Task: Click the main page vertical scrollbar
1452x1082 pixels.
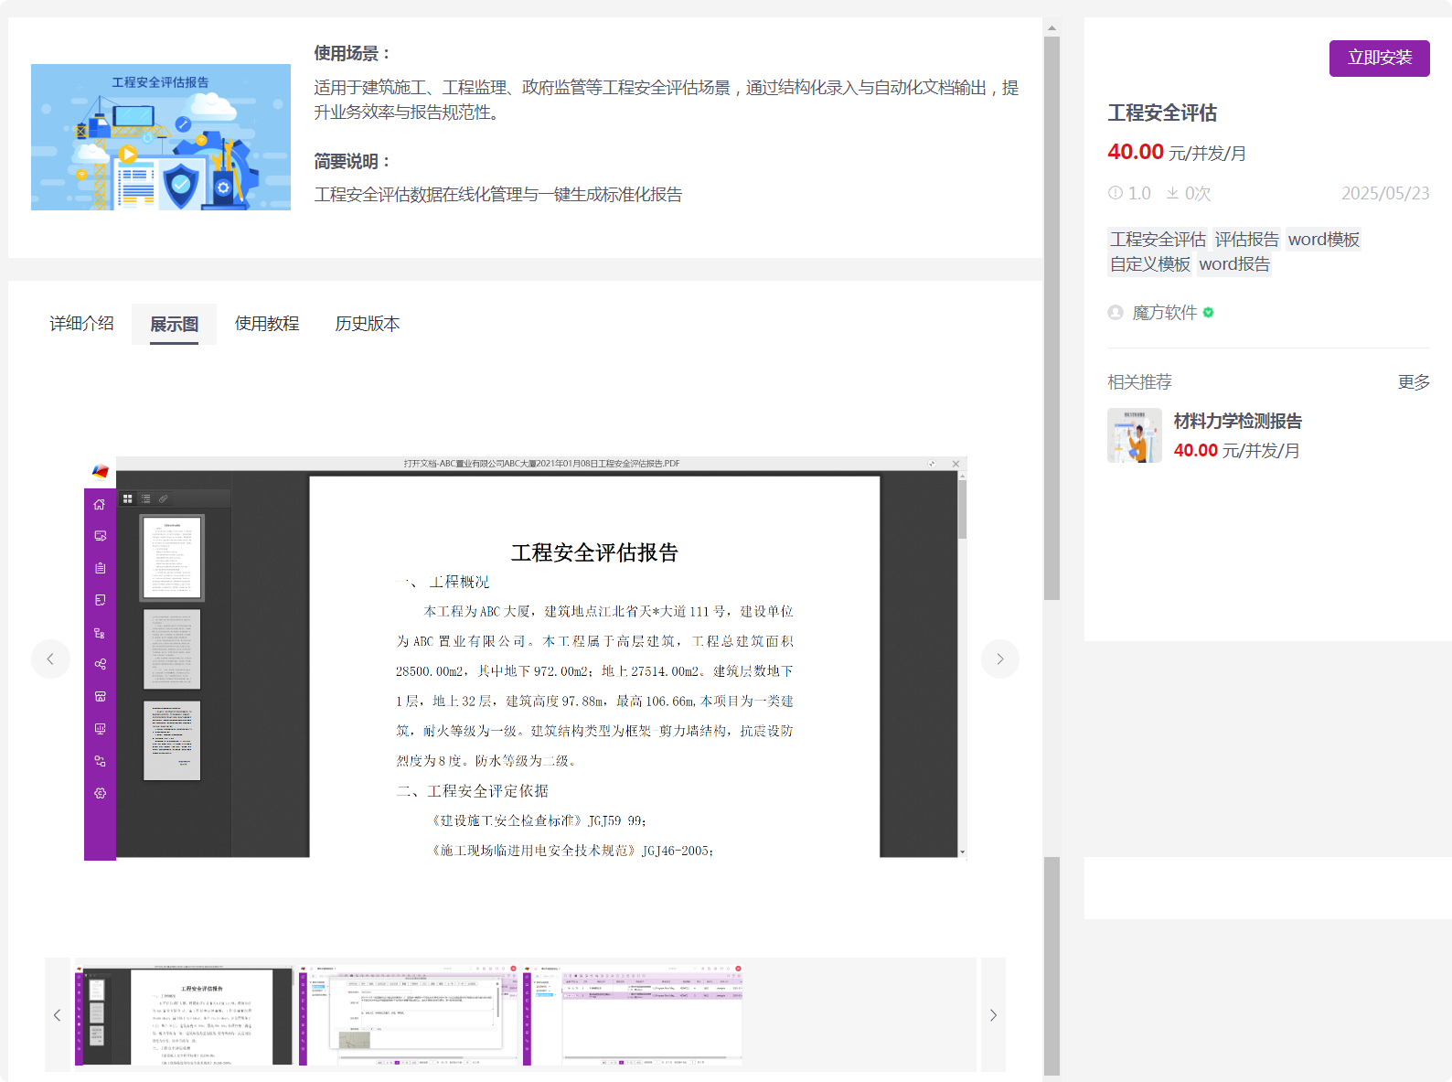Action: (1052, 318)
